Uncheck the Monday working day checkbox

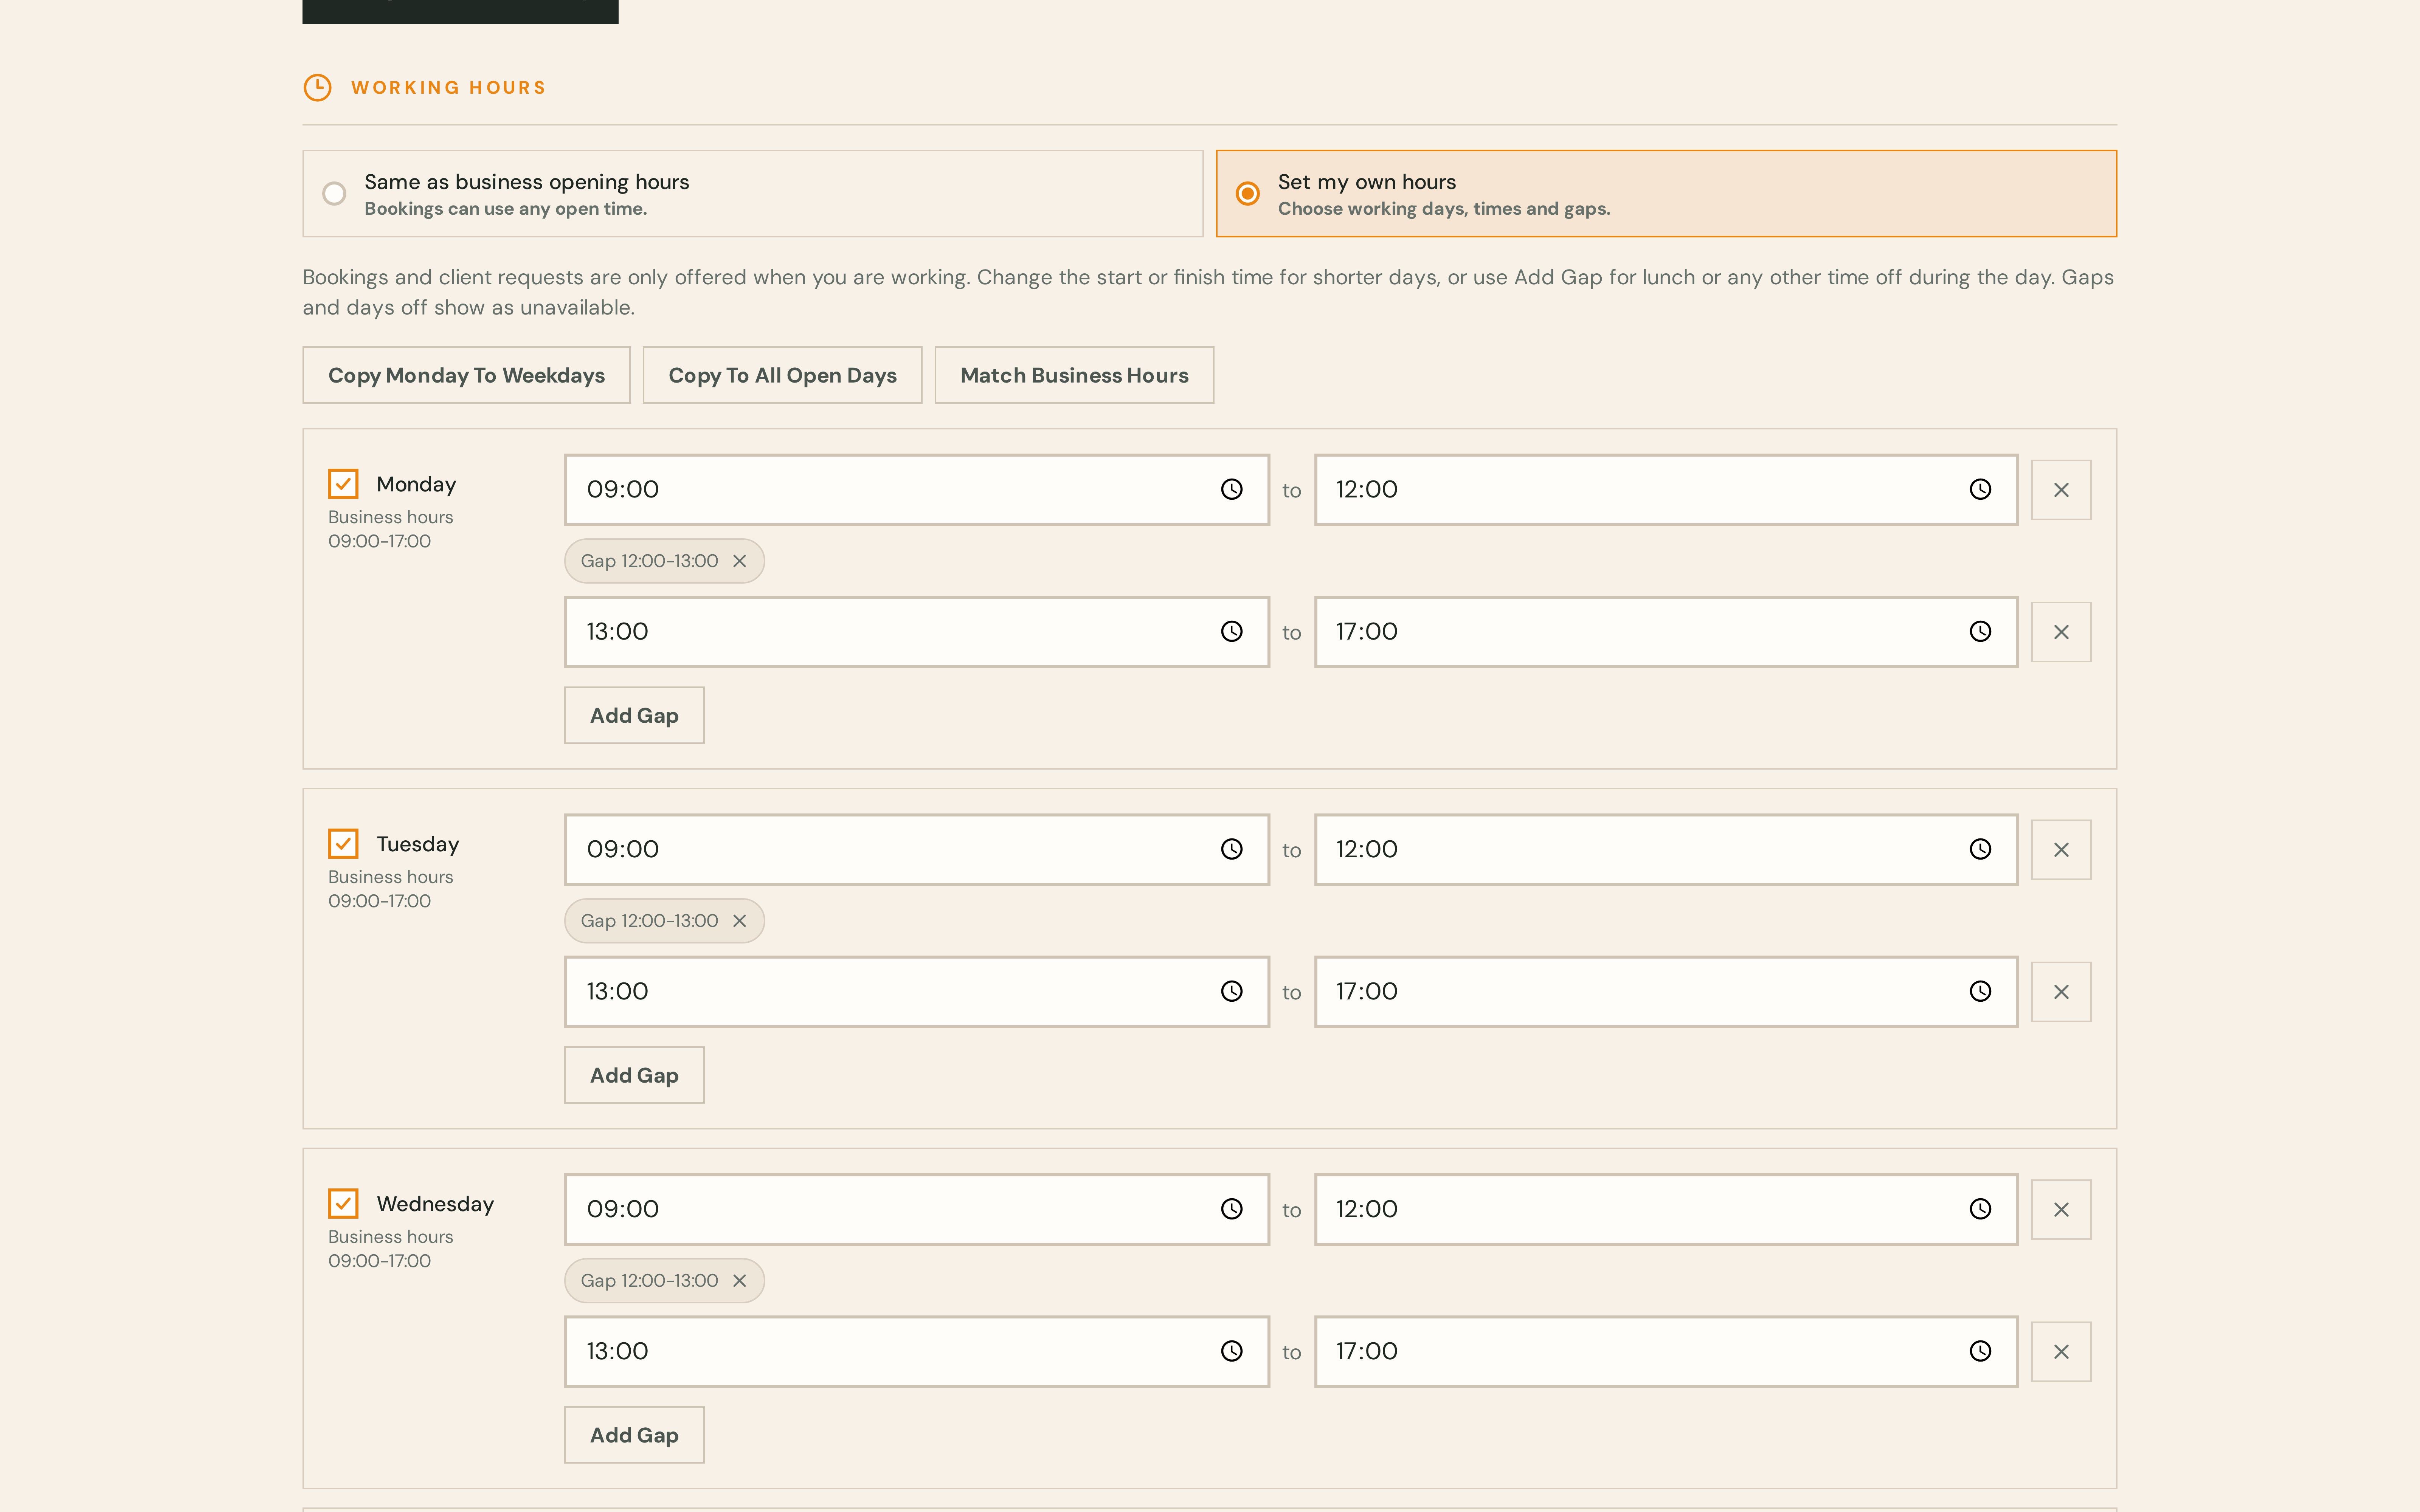coord(343,484)
